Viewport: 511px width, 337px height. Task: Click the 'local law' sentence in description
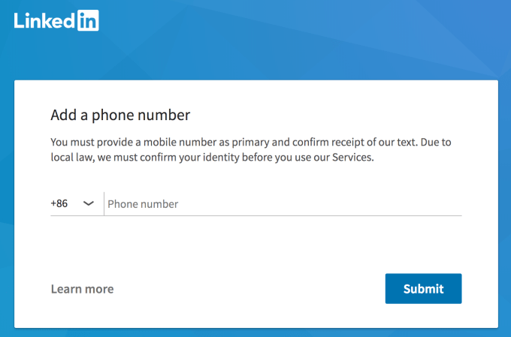[210, 158]
